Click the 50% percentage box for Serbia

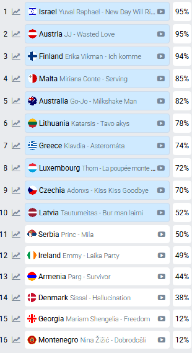tap(182, 234)
